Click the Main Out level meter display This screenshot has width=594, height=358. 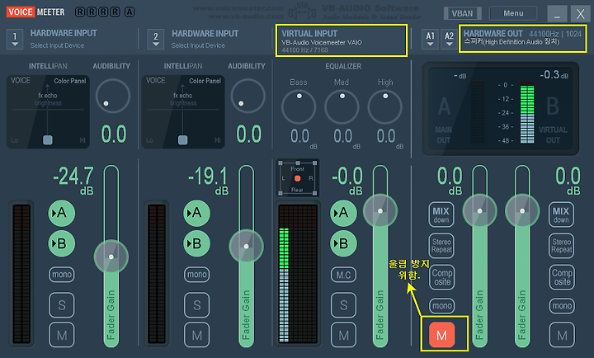tap(501, 109)
